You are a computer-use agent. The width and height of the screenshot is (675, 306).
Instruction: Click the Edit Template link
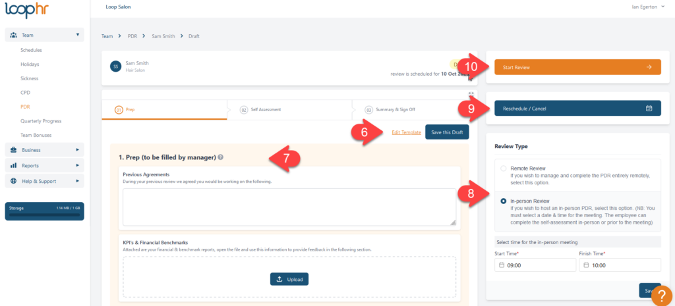[x=406, y=132]
